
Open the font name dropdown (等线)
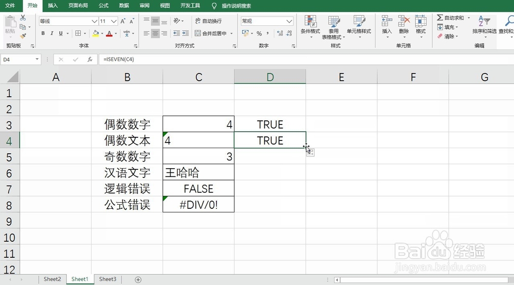(x=95, y=21)
